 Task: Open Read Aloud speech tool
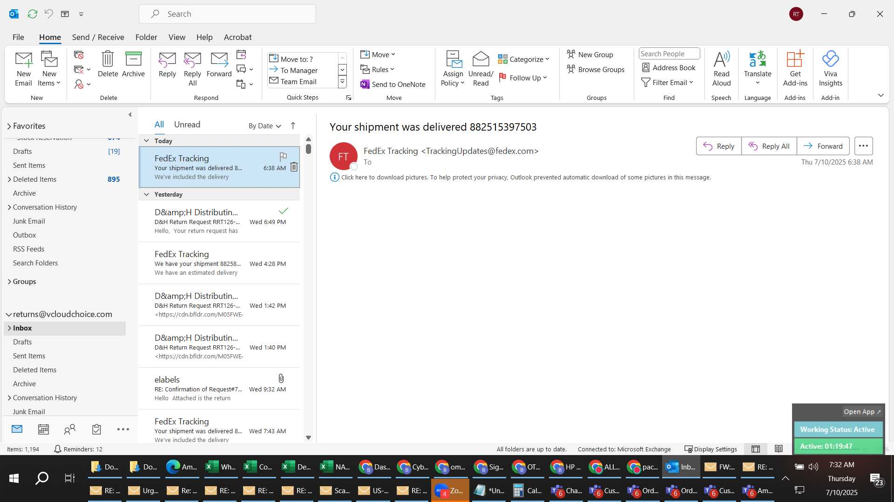(x=721, y=69)
